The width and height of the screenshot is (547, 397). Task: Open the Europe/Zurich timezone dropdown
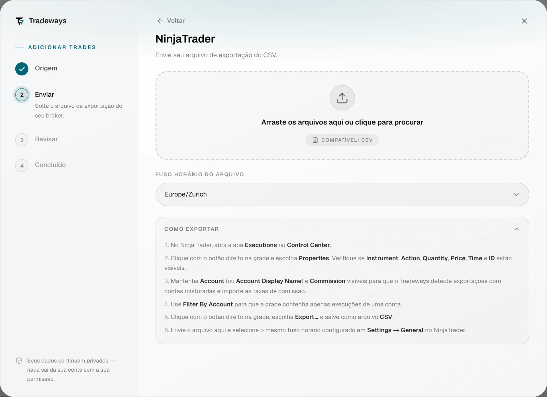(342, 195)
